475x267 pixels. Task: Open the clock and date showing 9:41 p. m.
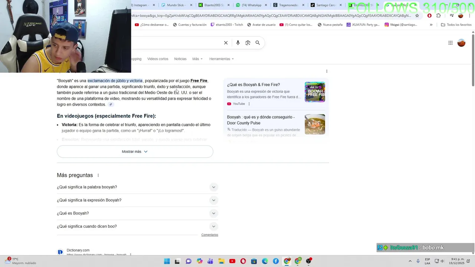(458, 261)
